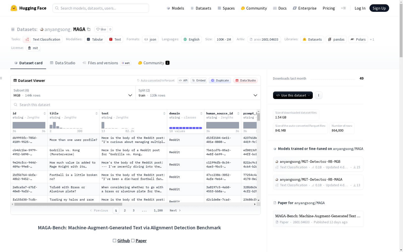Click the Hugging Face logo icon

(14, 8)
